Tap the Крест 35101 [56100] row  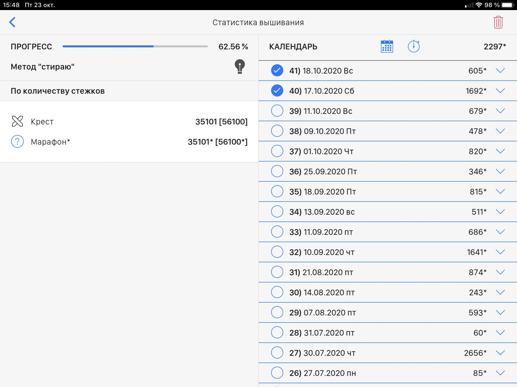point(129,122)
